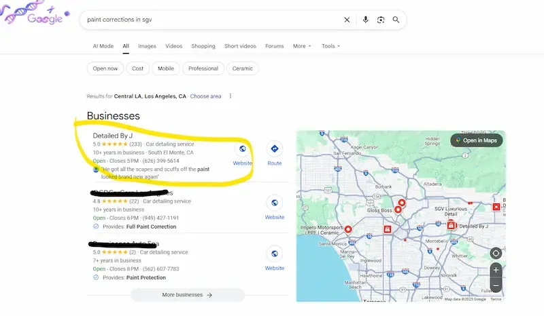Toggle the Open now filter chip
Screen dimensions: 544x316
[x=105, y=68]
